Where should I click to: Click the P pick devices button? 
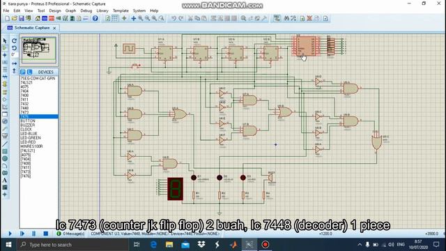point(23,72)
